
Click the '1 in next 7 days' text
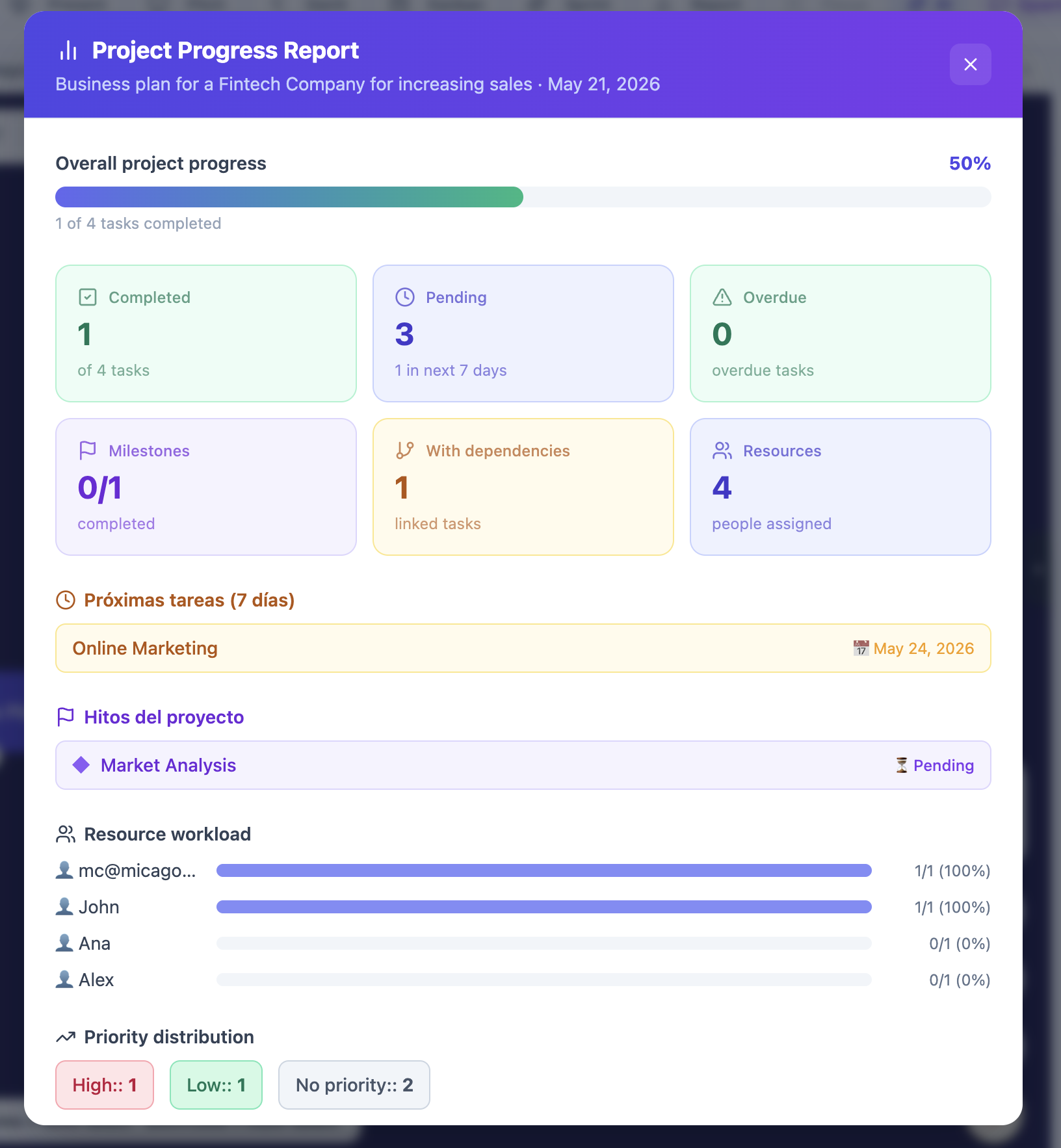pyautogui.click(x=451, y=370)
